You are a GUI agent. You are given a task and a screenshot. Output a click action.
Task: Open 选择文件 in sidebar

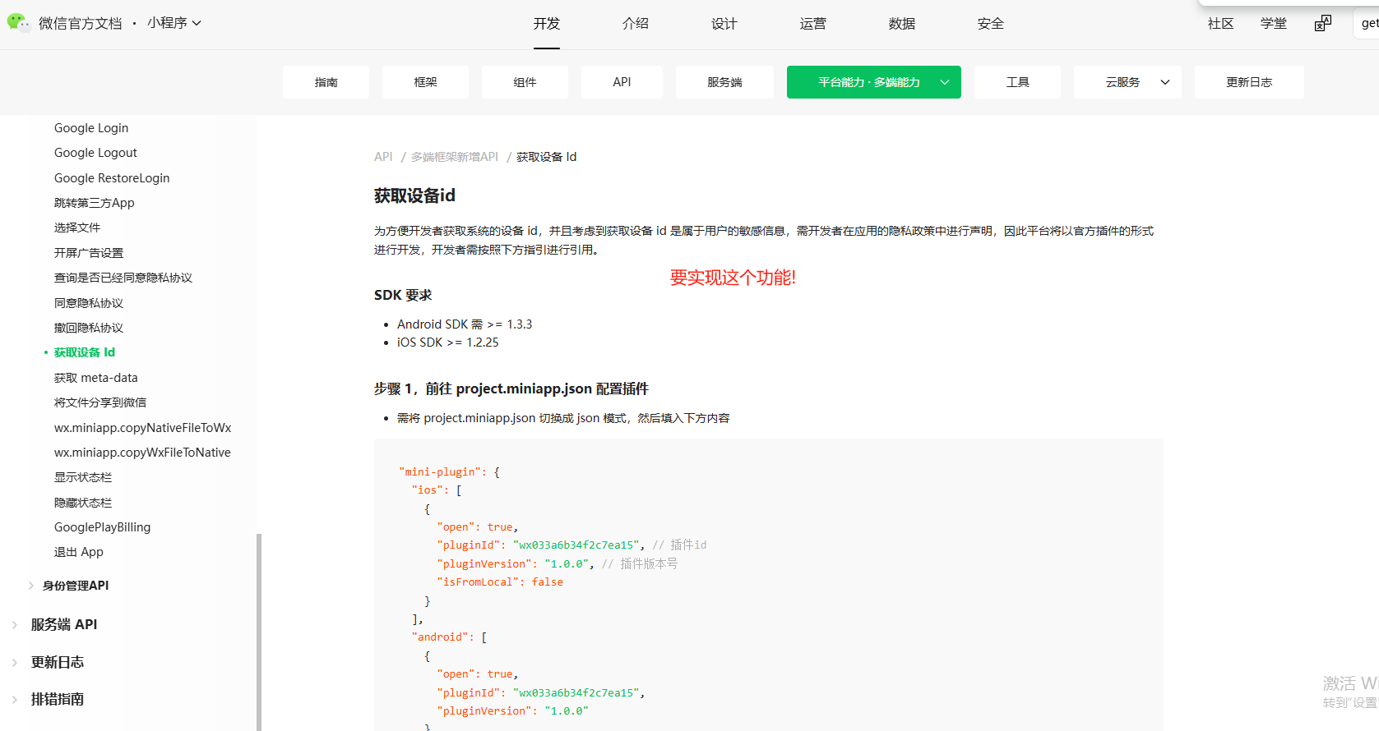click(77, 228)
